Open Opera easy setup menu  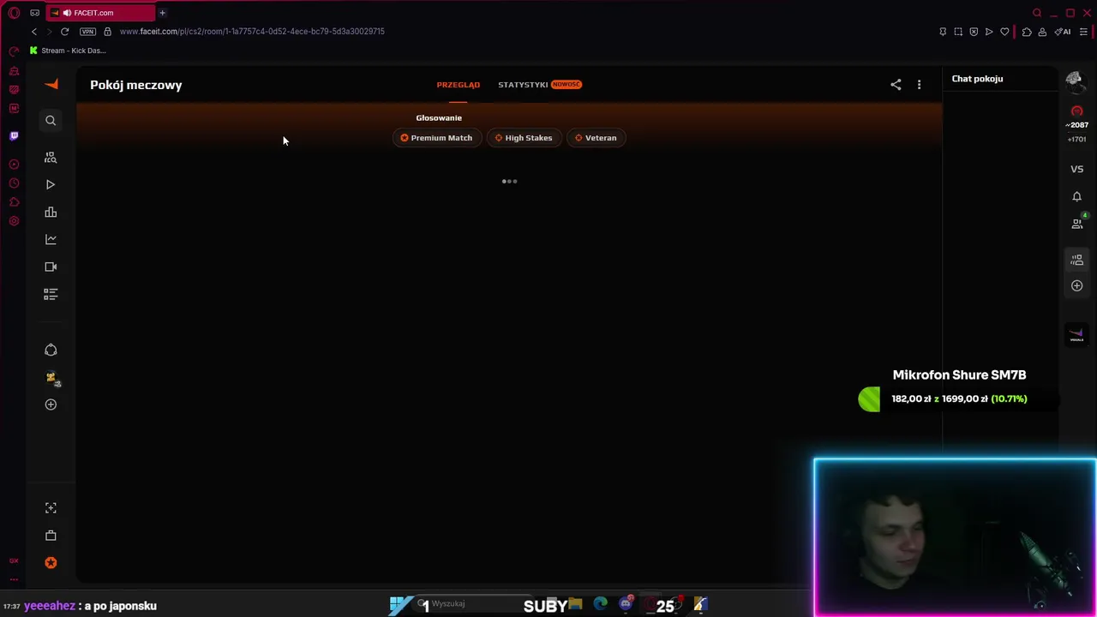pos(1083,32)
